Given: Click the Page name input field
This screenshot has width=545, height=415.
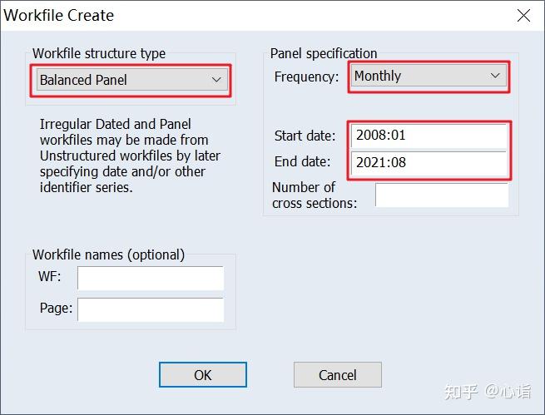Looking at the screenshot, I should pyautogui.click(x=151, y=309).
